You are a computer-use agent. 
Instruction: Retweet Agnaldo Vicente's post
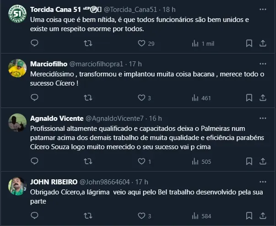click(x=89, y=161)
